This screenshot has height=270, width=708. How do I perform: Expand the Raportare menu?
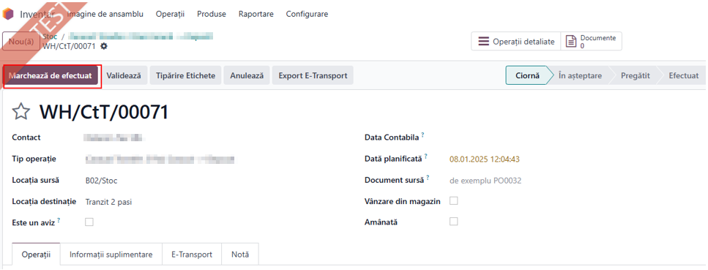click(x=256, y=14)
